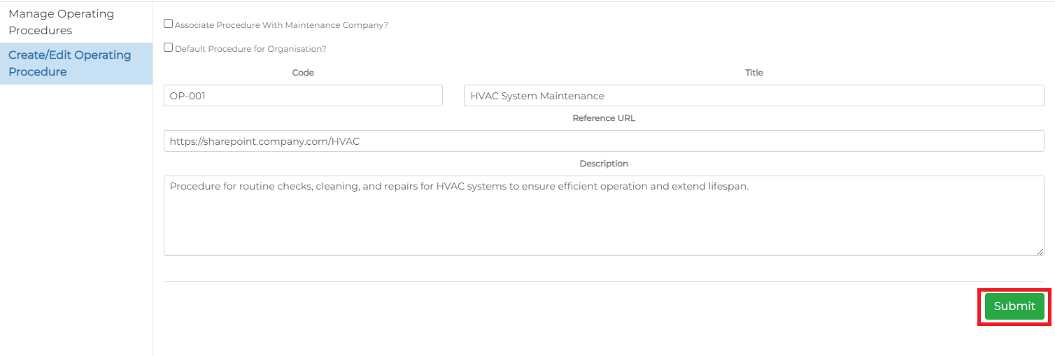This screenshot has width=1055, height=356.
Task: Click the Associate Procedure With Maintenance Company label text
Action: pyautogui.click(x=281, y=25)
